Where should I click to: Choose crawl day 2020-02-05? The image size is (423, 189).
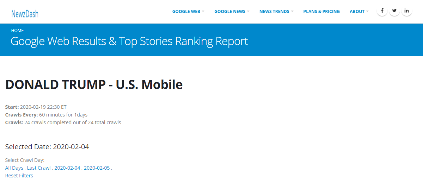point(97,168)
